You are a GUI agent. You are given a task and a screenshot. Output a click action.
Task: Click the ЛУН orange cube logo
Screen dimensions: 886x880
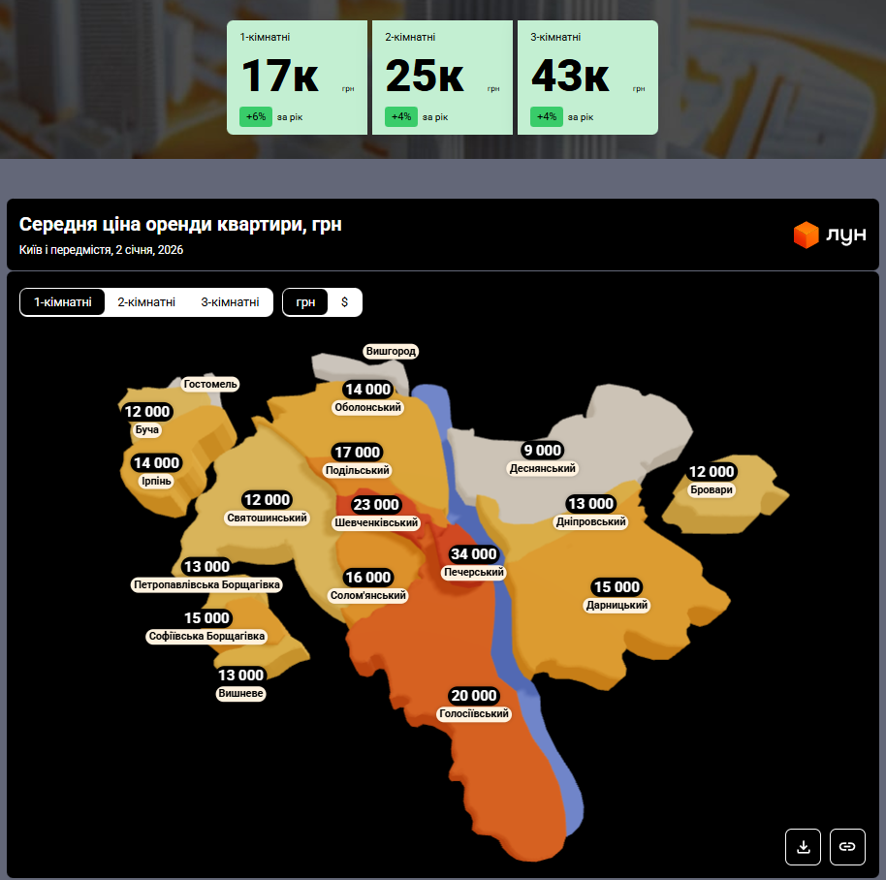[x=807, y=235]
